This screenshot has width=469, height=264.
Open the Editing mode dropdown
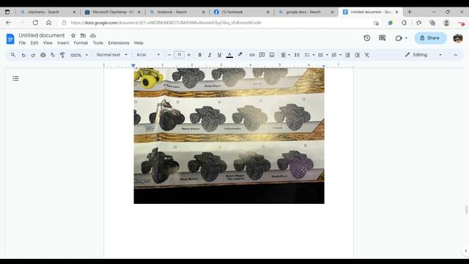coord(424,55)
